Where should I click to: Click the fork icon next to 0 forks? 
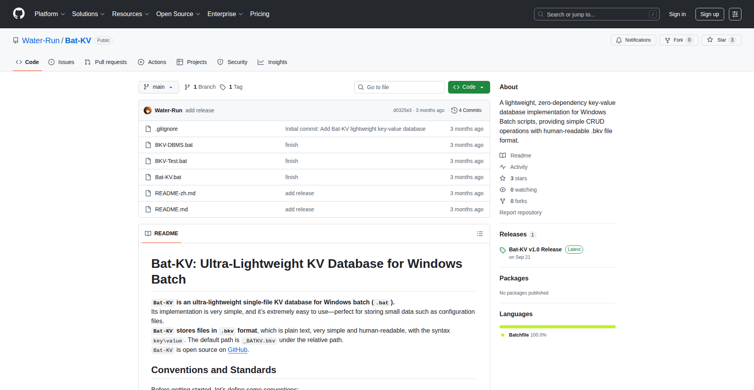[503, 201]
